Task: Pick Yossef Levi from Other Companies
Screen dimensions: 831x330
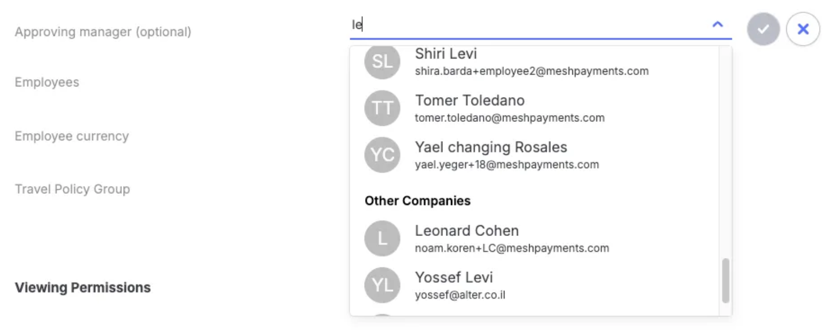Action: [x=535, y=285]
